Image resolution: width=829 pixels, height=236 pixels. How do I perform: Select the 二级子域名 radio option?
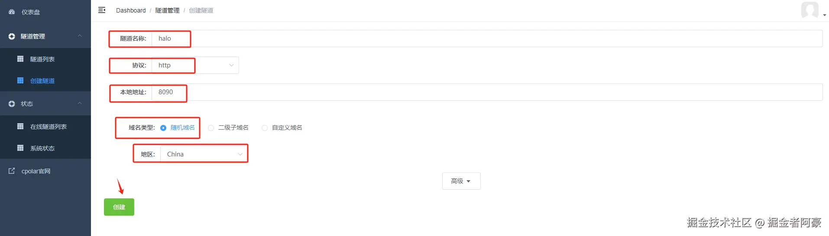pyautogui.click(x=211, y=128)
